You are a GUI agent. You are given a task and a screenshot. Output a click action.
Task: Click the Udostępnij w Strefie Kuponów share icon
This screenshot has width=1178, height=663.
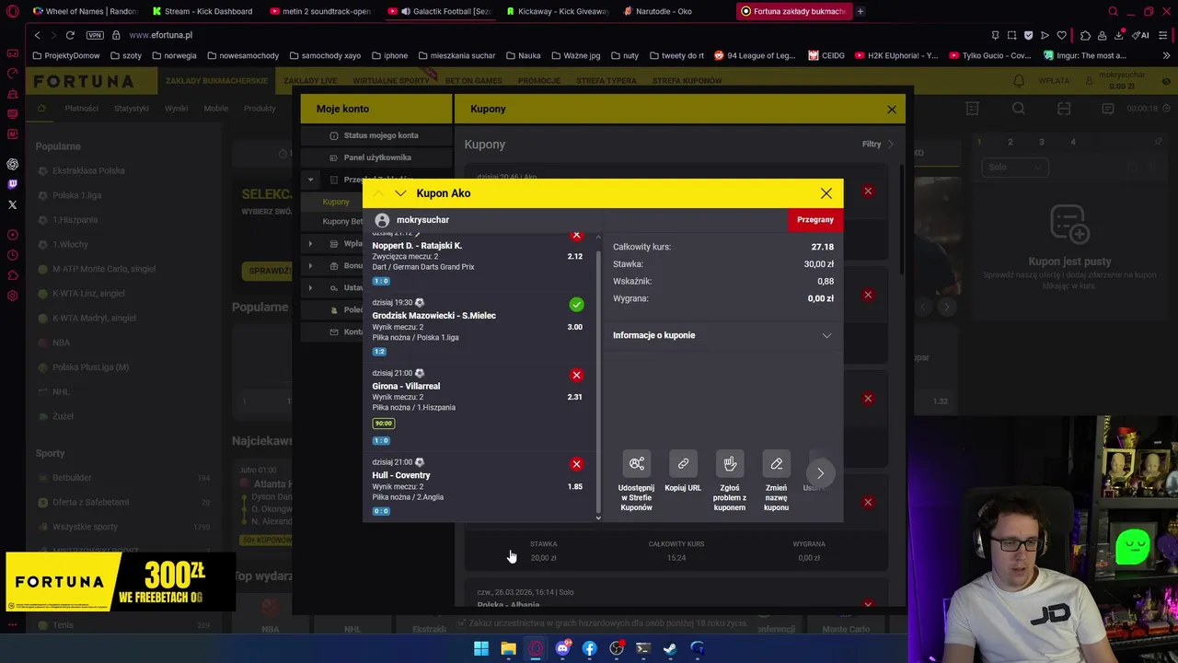[x=637, y=463]
